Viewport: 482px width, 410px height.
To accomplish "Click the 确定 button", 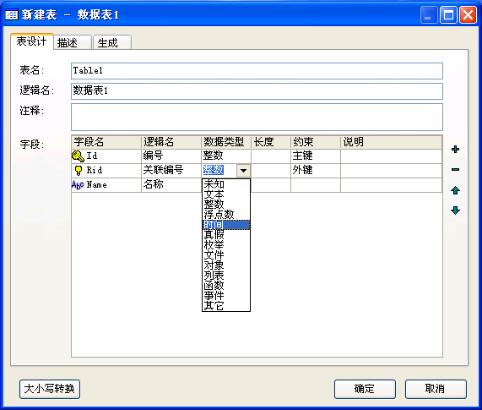I will click(365, 389).
